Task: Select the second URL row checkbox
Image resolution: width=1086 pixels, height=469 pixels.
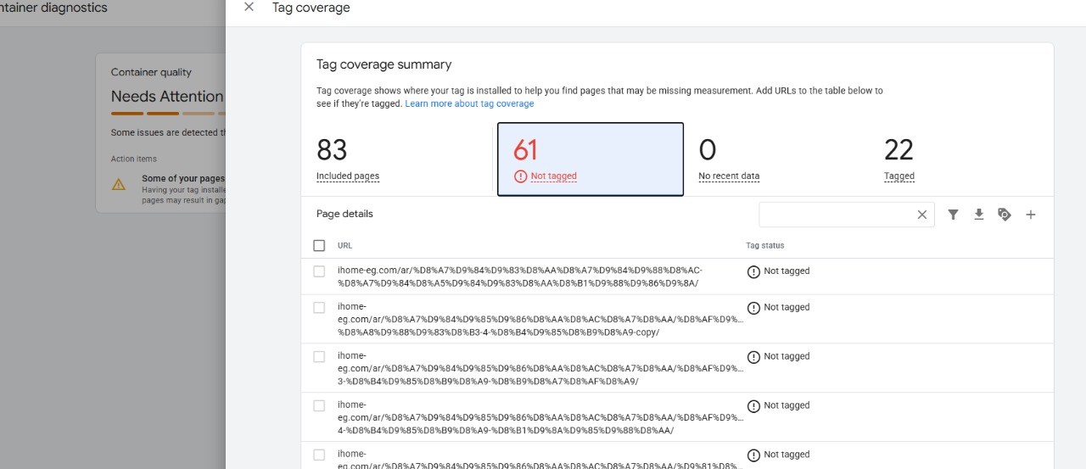Action: (x=319, y=308)
